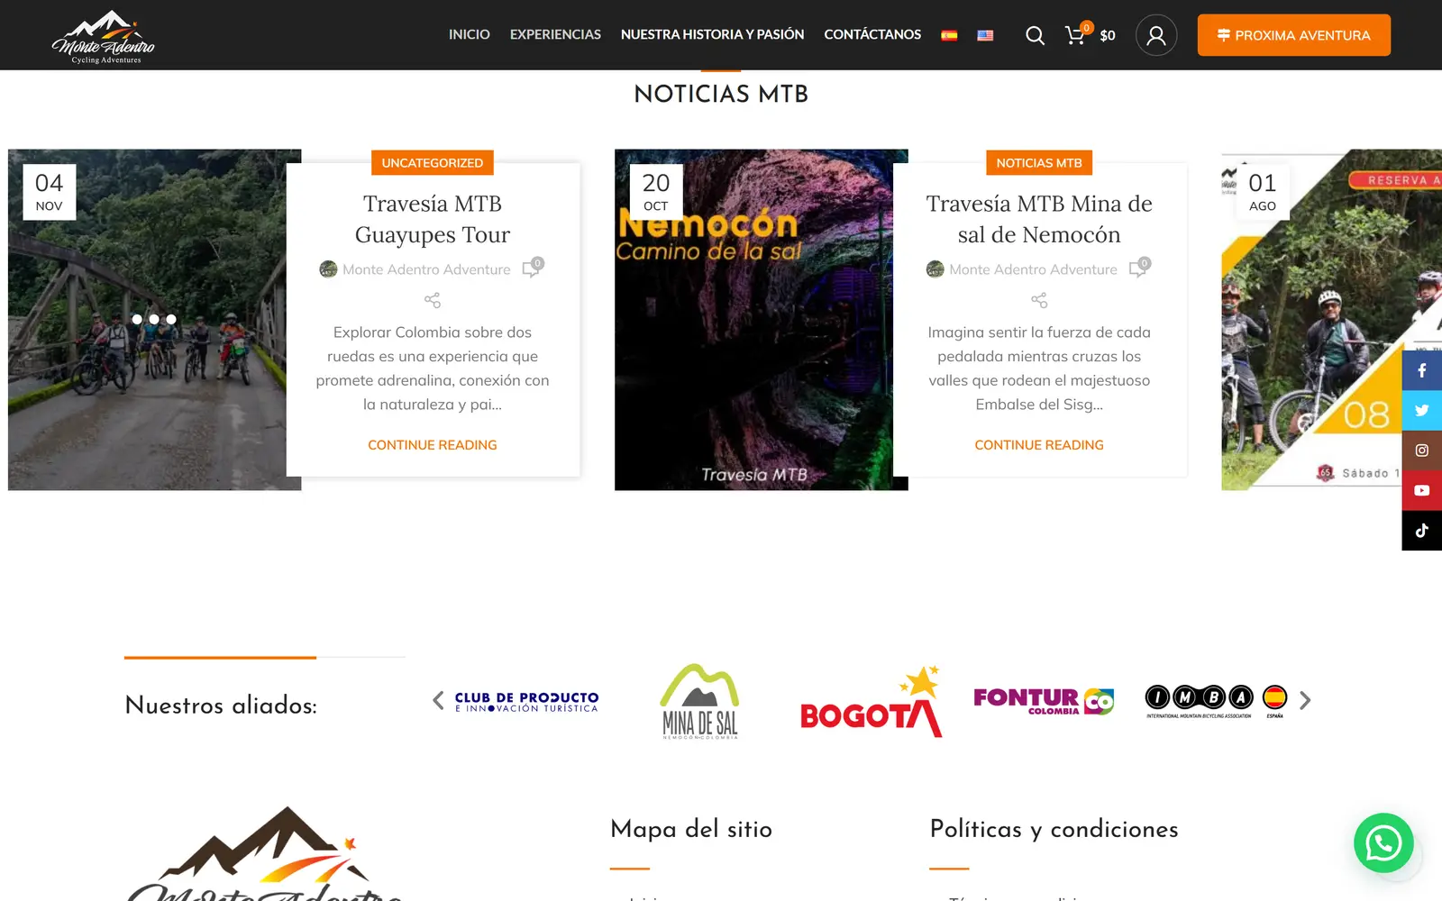Viewport: 1442px width, 901px height.
Task: Open Travesía MTB Guayupes Tour title
Action: [x=433, y=219]
